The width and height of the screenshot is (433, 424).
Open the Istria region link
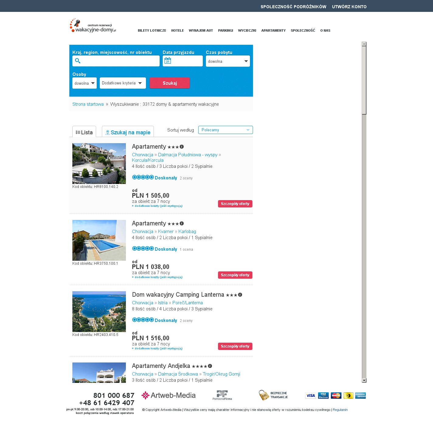pos(163,303)
